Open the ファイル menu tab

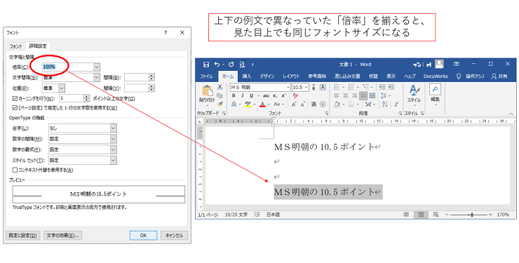click(x=206, y=76)
